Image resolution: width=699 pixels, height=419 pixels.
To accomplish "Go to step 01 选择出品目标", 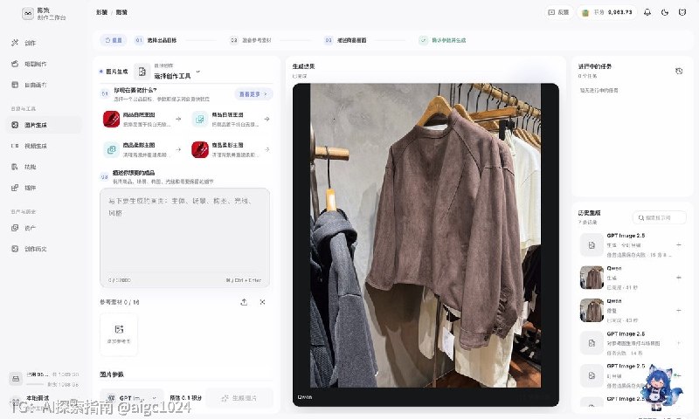I will 156,40.
